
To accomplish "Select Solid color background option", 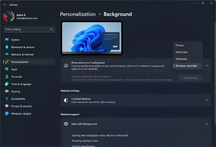I will pyautogui.click(x=182, y=52).
